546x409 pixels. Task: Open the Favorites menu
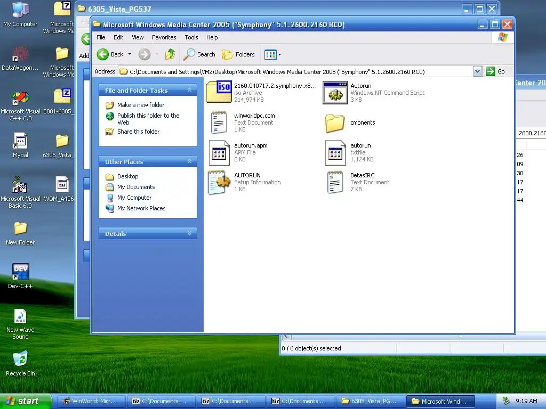point(164,37)
